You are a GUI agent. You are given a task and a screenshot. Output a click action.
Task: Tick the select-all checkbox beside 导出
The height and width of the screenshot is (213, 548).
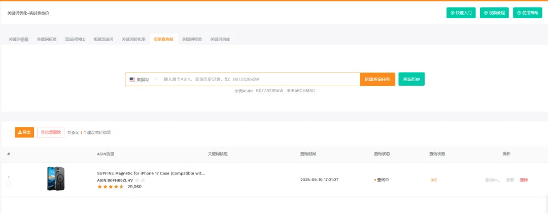(x=10, y=132)
